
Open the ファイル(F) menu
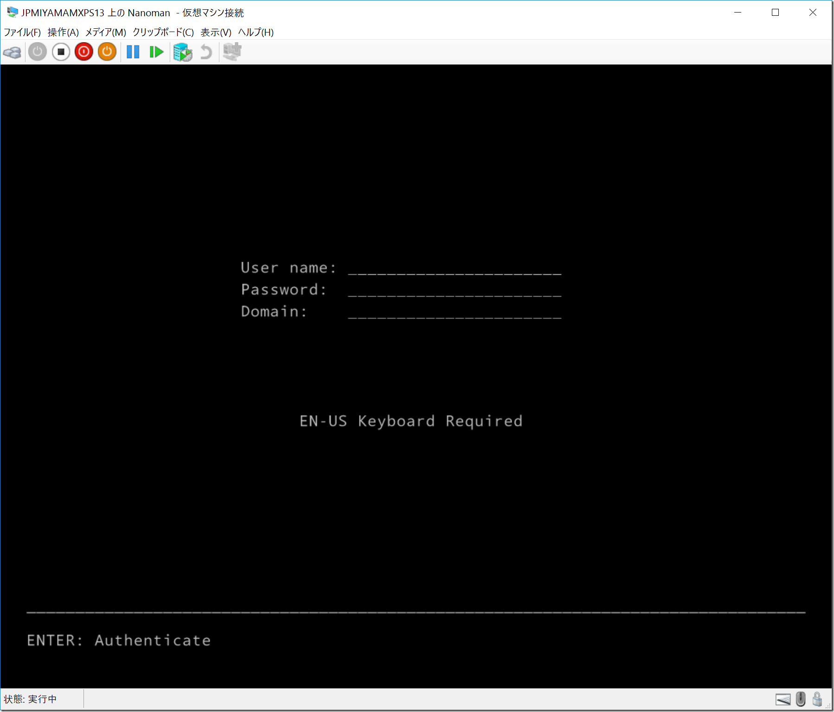[22, 32]
